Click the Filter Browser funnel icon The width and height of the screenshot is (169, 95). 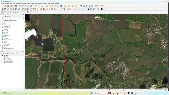pos(6,17)
